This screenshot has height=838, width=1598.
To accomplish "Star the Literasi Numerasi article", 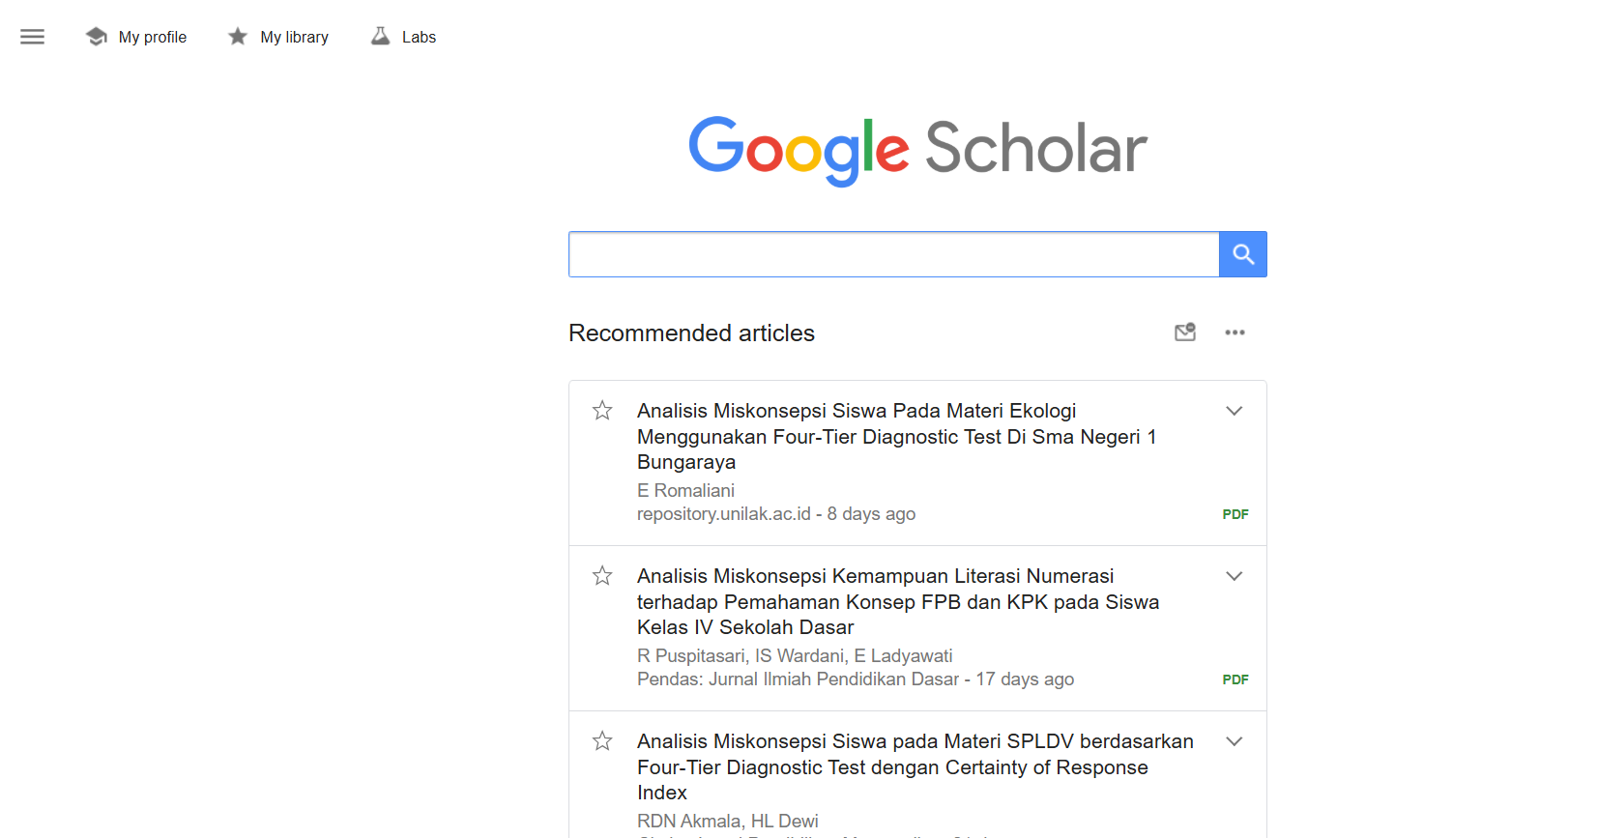I will 602,576.
